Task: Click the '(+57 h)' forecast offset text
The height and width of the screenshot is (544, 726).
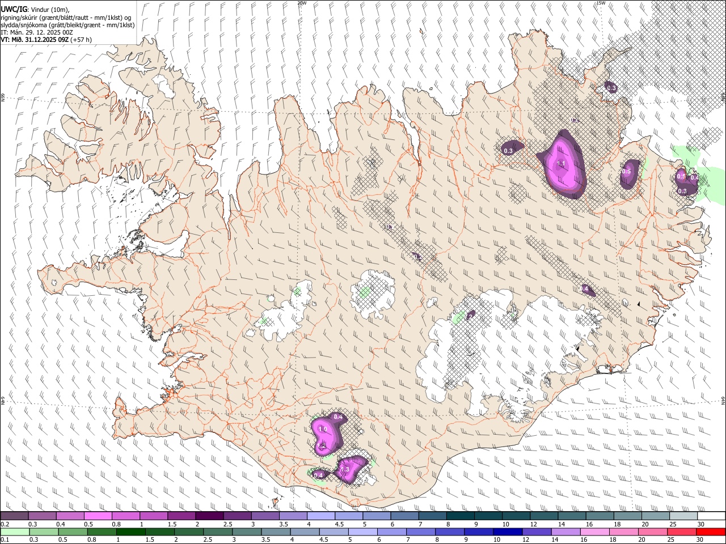Action: click(82, 40)
